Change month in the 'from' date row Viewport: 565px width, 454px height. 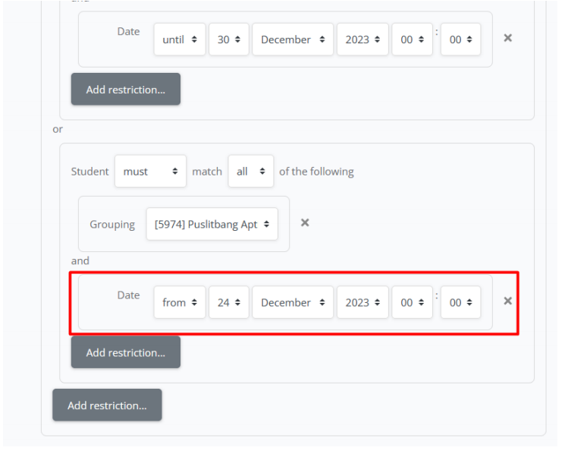(293, 302)
